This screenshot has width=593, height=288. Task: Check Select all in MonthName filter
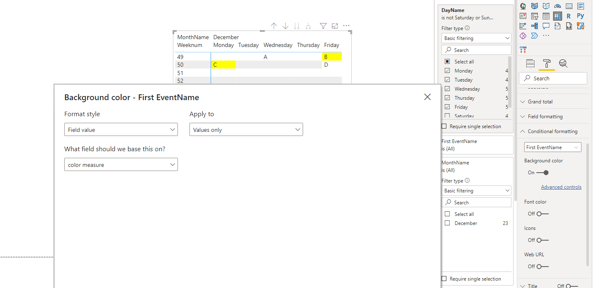447,214
